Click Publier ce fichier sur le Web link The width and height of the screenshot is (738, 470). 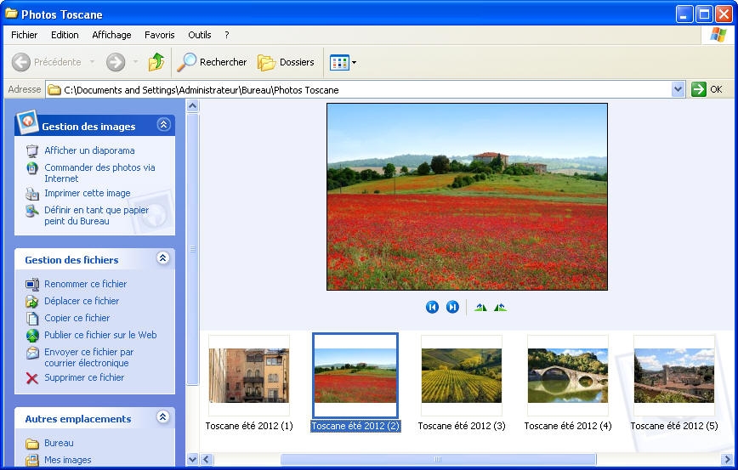(100, 335)
